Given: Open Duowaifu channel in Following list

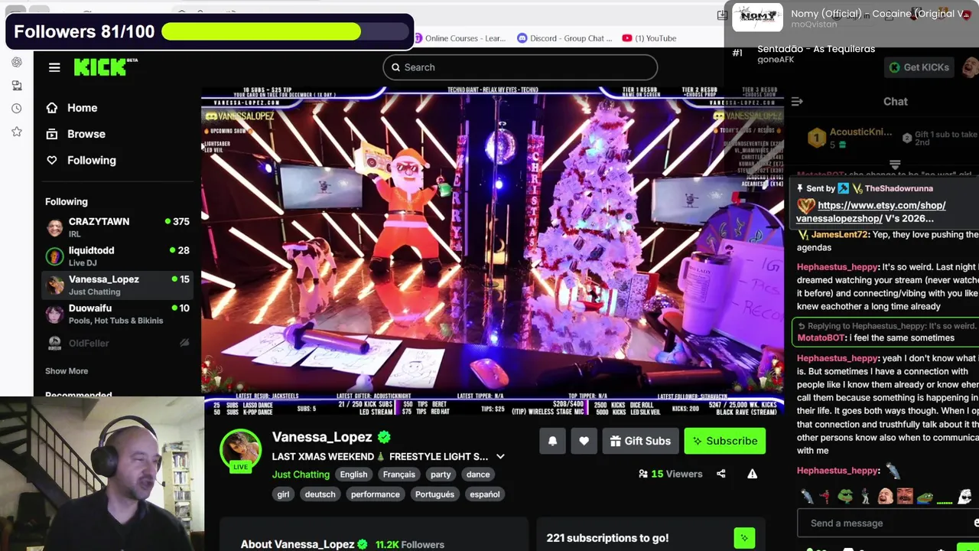Looking at the screenshot, I should [x=117, y=314].
